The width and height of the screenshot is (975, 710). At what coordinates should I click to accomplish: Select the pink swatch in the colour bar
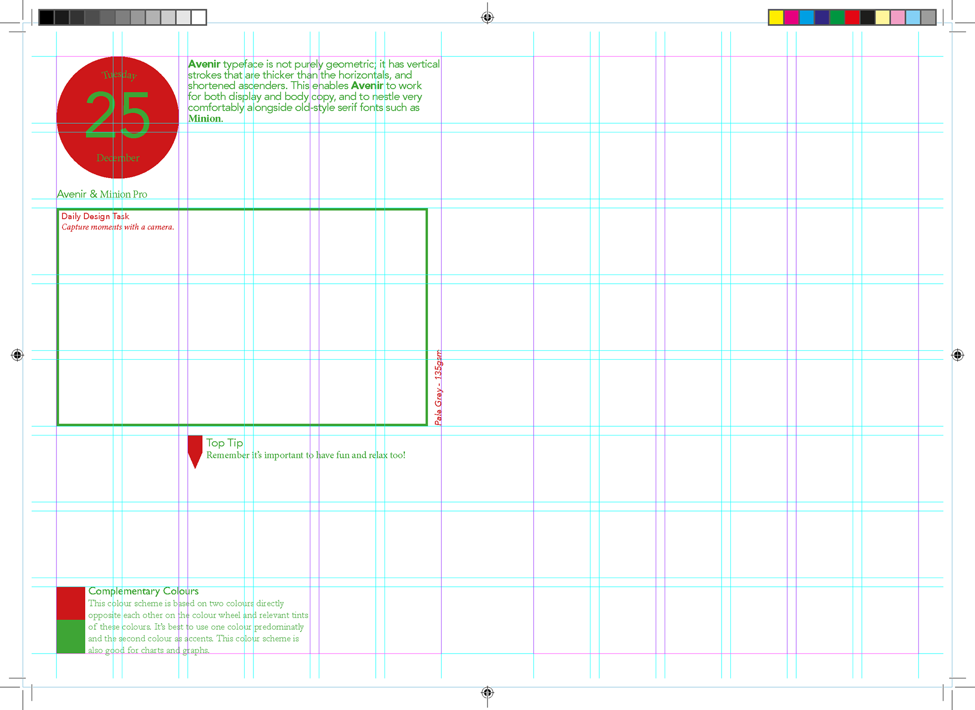click(x=898, y=17)
